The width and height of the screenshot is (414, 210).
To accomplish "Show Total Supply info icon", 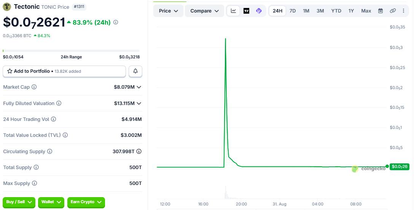I will 36,168.
